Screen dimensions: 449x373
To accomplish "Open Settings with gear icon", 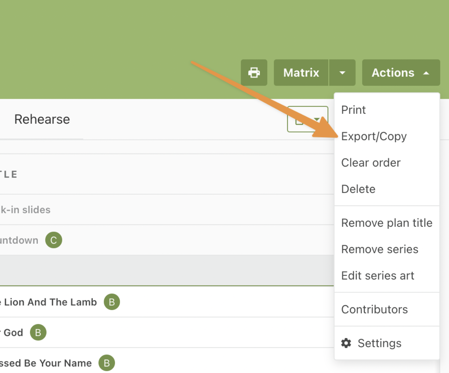I will pos(387,343).
